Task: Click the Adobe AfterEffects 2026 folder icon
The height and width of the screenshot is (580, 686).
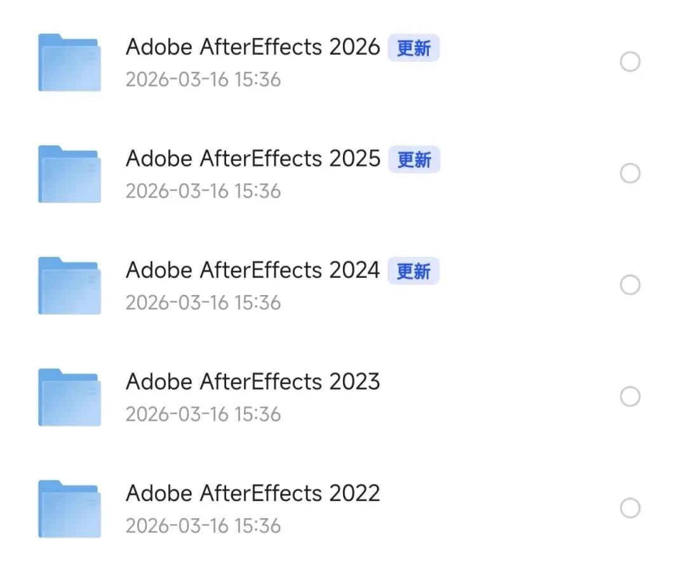Action: pos(69,62)
